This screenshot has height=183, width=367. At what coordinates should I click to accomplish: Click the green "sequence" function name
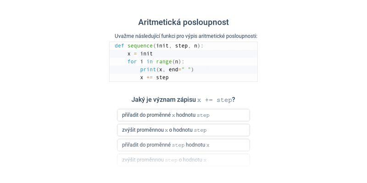point(140,46)
